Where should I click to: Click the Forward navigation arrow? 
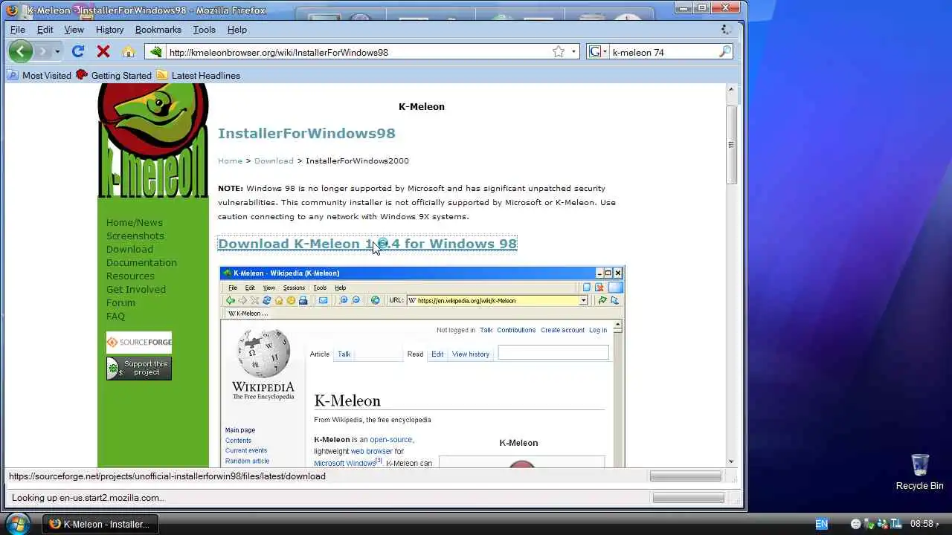pyautogui.click(x=42, y=51)
